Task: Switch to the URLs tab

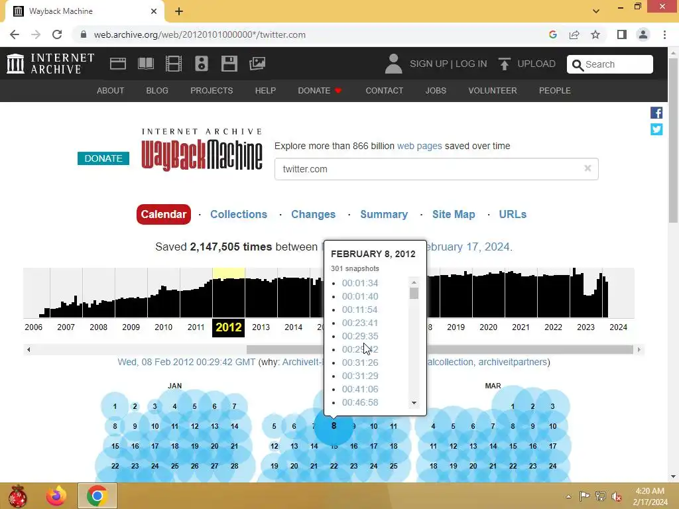Action: (x=513, y=214)
